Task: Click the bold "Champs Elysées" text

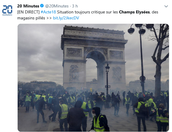Action: pos(134,12)
